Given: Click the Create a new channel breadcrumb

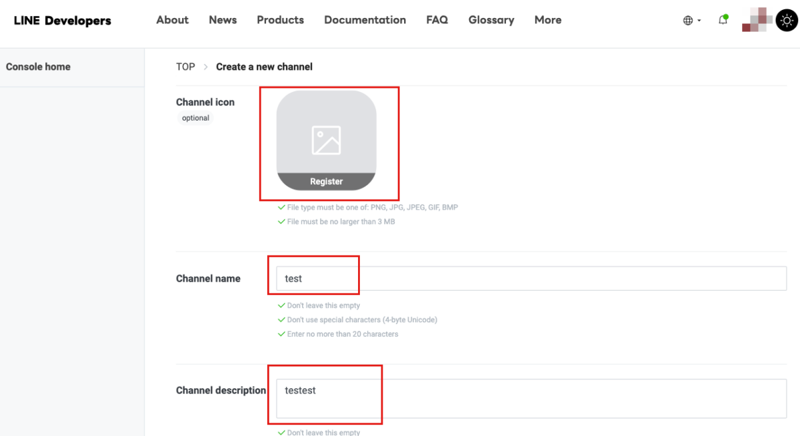Looking at the screenshot, I should coord(264,67).
